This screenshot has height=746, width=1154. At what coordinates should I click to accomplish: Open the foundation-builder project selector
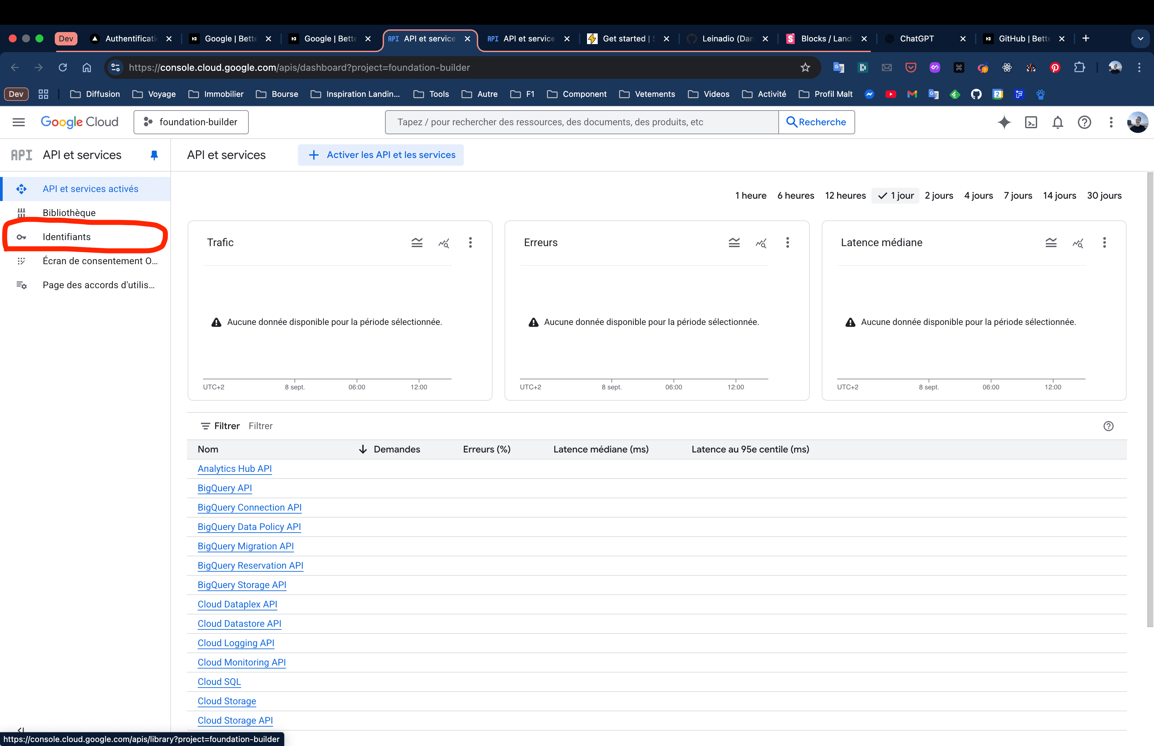[x=191, y=122]
